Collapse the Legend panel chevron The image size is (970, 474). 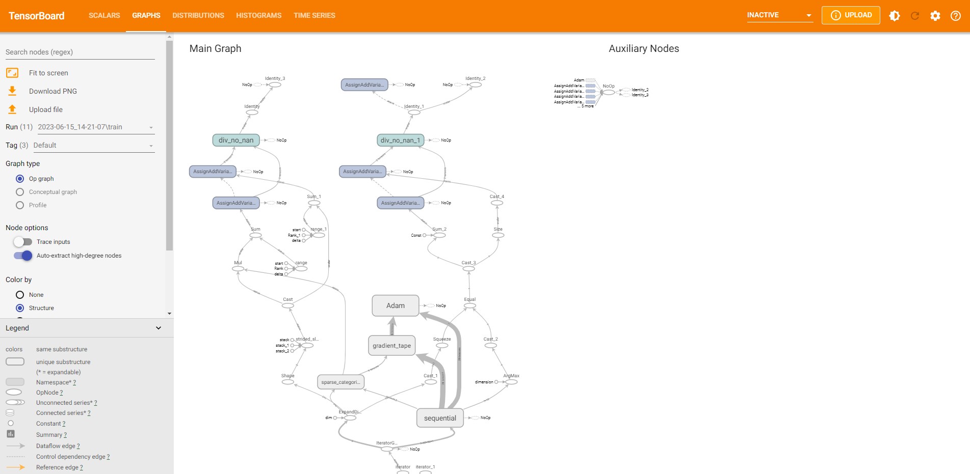159,328
